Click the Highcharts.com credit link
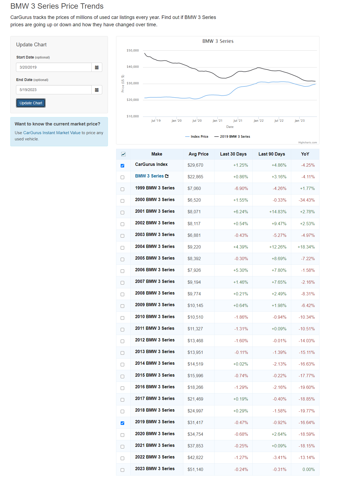346x478 pixels. click(x=307, y=143)
